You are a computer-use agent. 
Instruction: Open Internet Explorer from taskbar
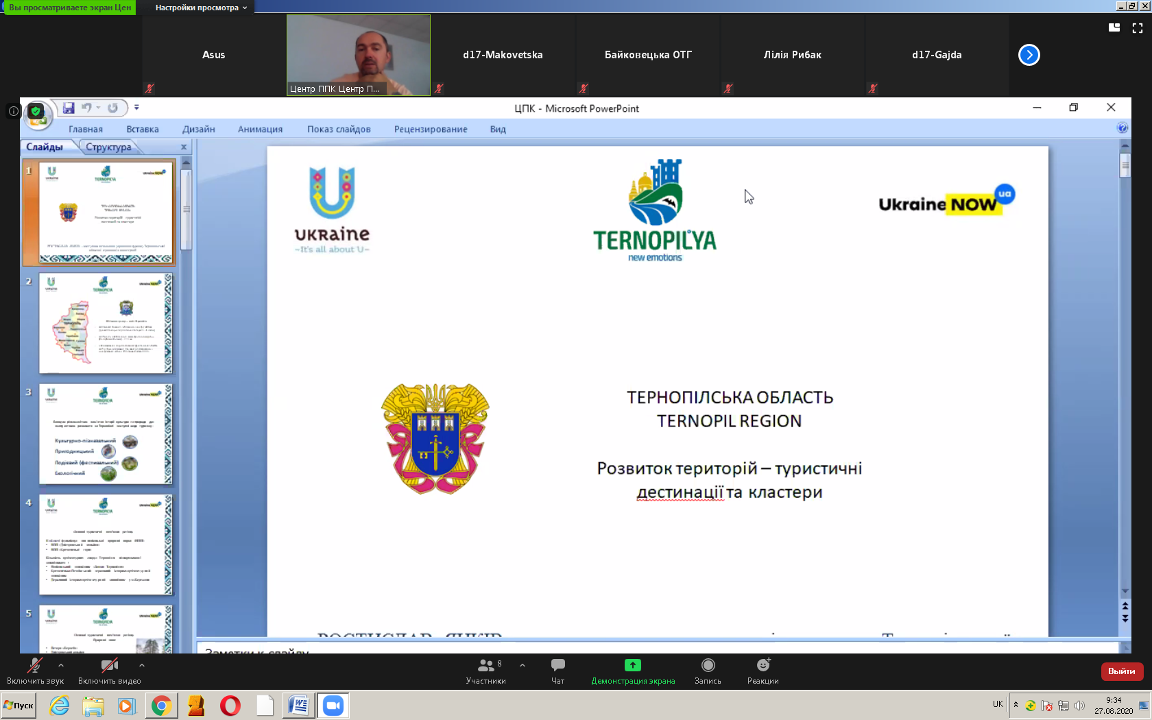tap(60, 706)
